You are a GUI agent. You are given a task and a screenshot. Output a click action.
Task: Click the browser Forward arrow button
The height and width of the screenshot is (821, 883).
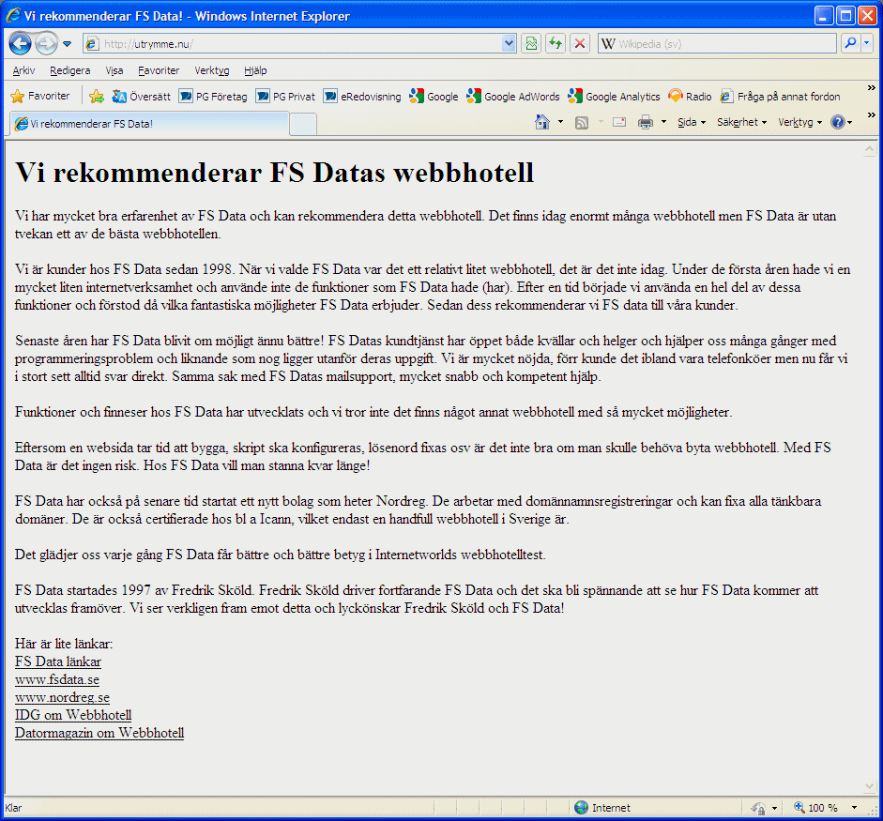point(47,43)
